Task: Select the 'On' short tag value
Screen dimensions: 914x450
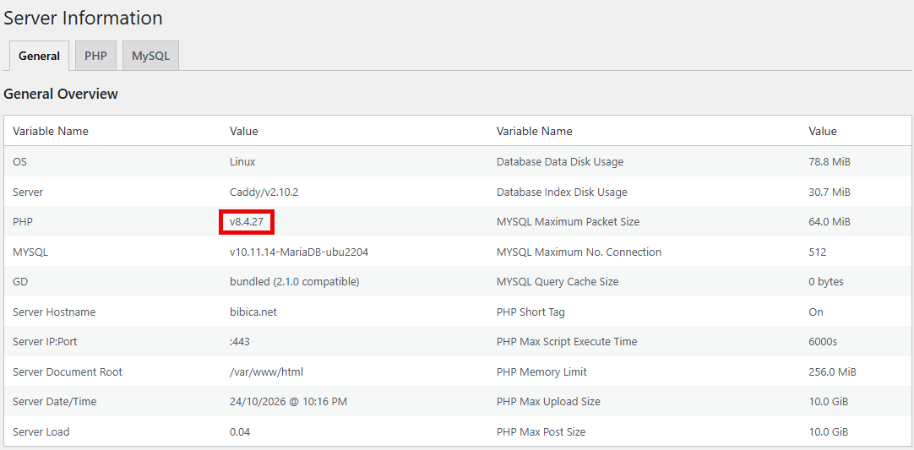Action: pyautogui.click(x=816, y=312)
